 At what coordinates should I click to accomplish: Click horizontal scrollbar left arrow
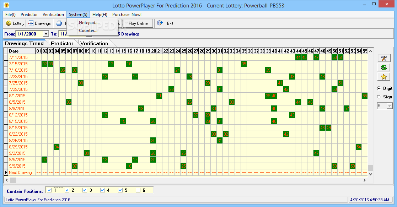click(7, 180)
